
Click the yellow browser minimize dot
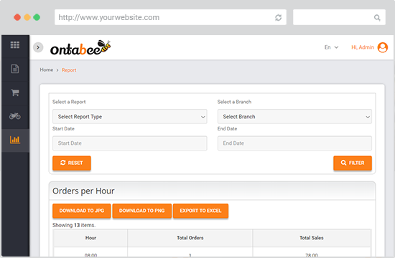27,17
